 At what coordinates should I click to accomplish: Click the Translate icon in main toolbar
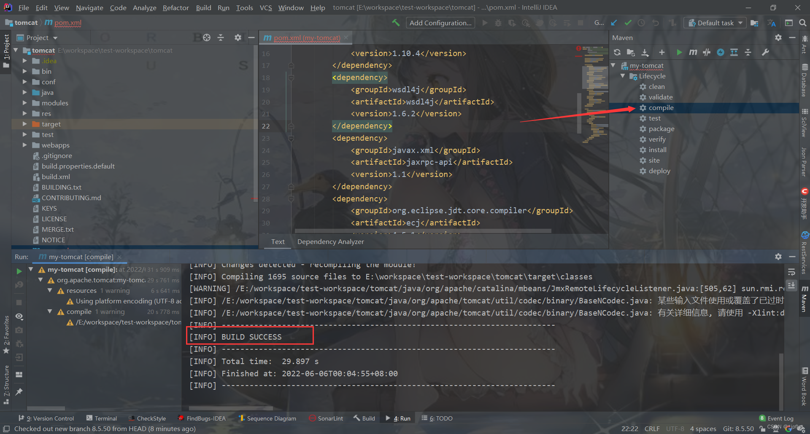tap(772, 23)
